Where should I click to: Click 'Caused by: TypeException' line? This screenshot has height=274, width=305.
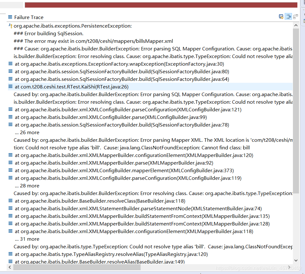click(x=153, y=247)
